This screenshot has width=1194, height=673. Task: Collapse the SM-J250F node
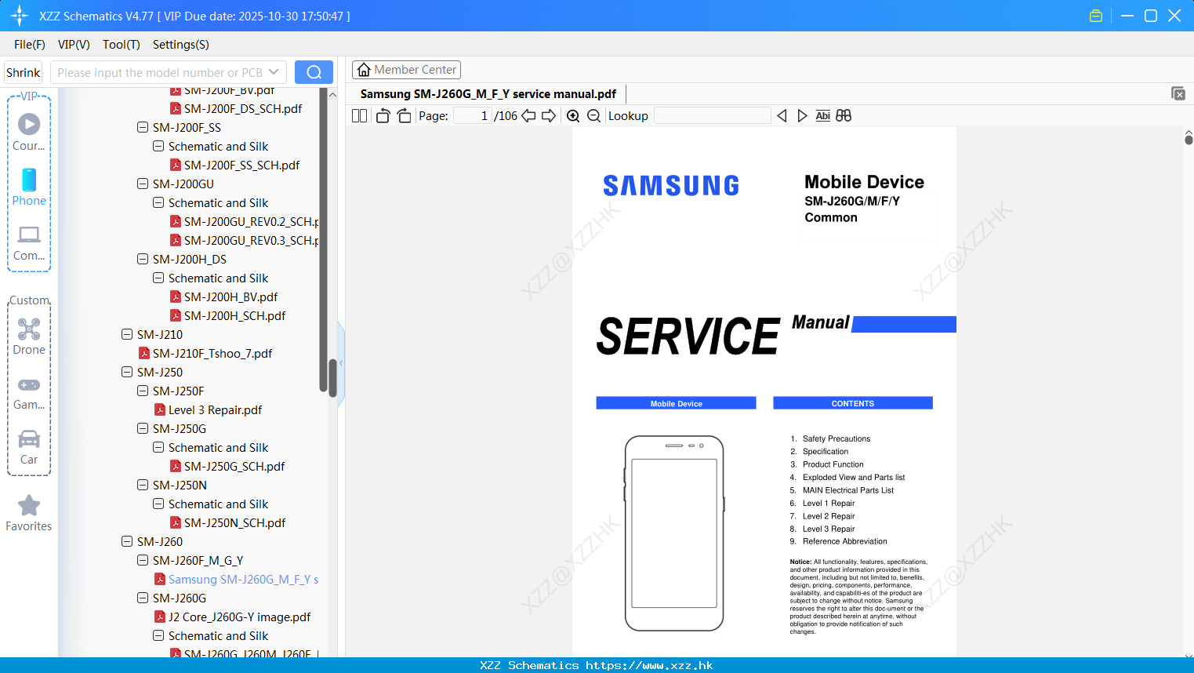point(143,391)
